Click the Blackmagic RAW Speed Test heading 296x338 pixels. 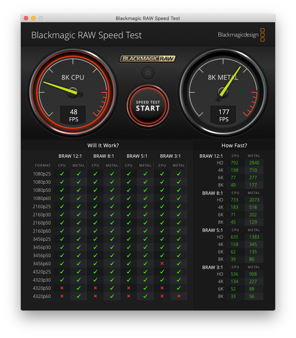[x=86, y=35]
